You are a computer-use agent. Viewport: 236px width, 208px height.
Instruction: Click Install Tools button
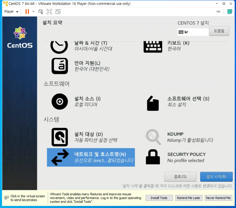[x=159, y=198]
